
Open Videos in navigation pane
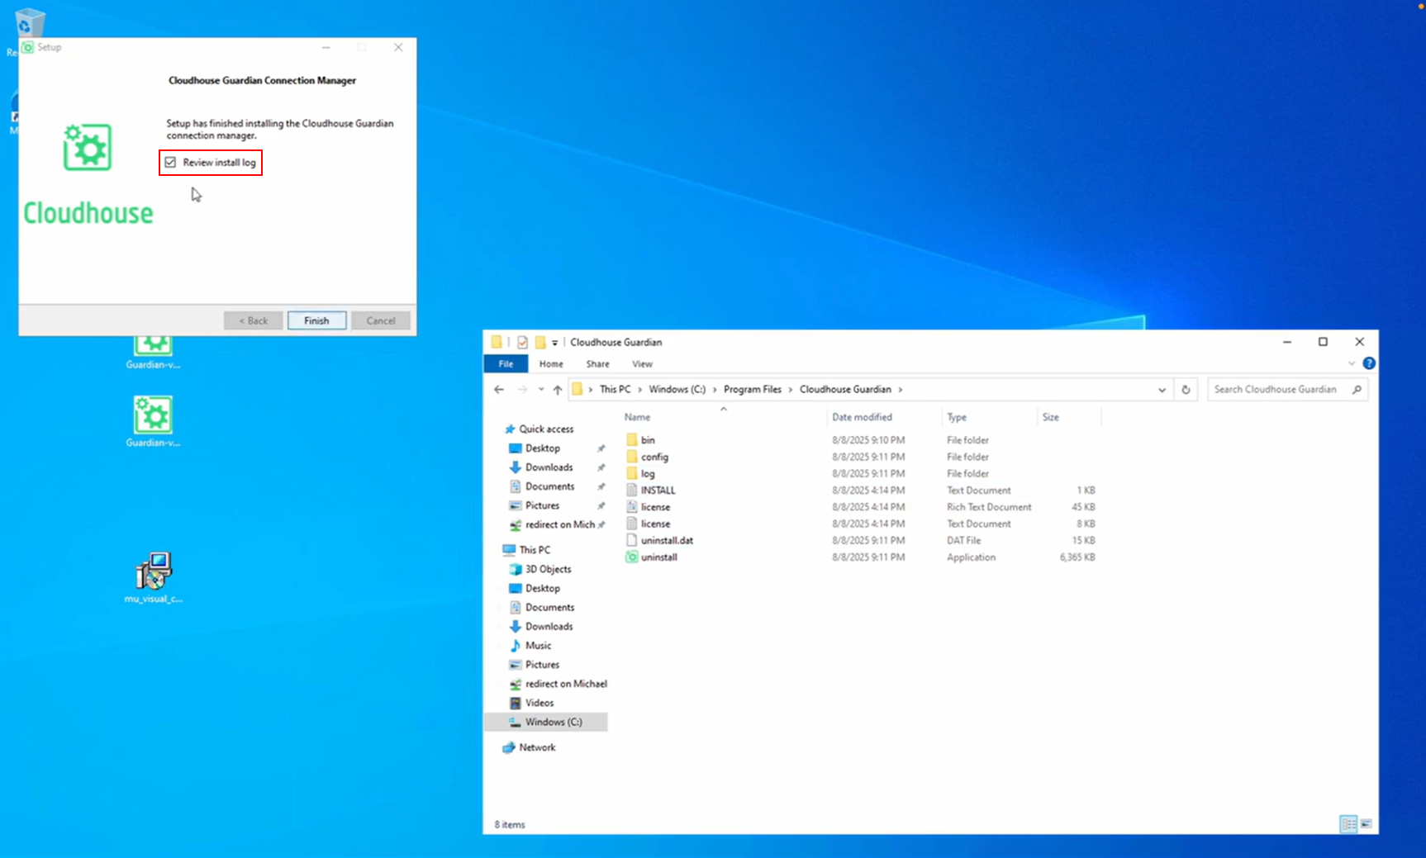tap(540, 703)
